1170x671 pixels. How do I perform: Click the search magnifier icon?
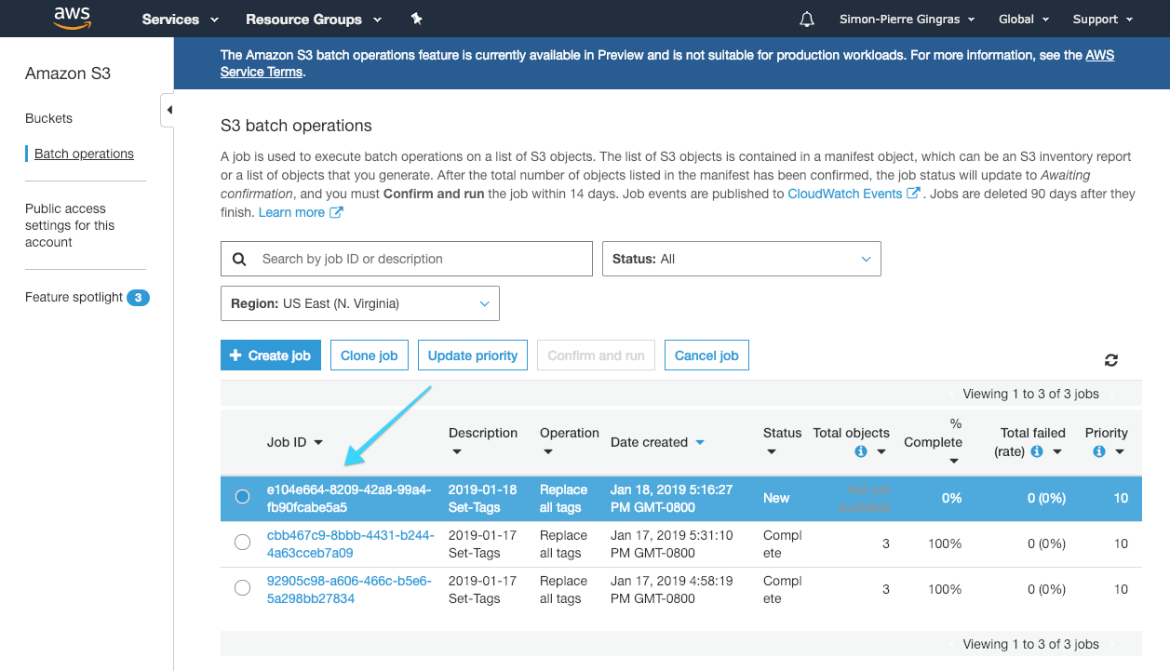tap(238, 258)
